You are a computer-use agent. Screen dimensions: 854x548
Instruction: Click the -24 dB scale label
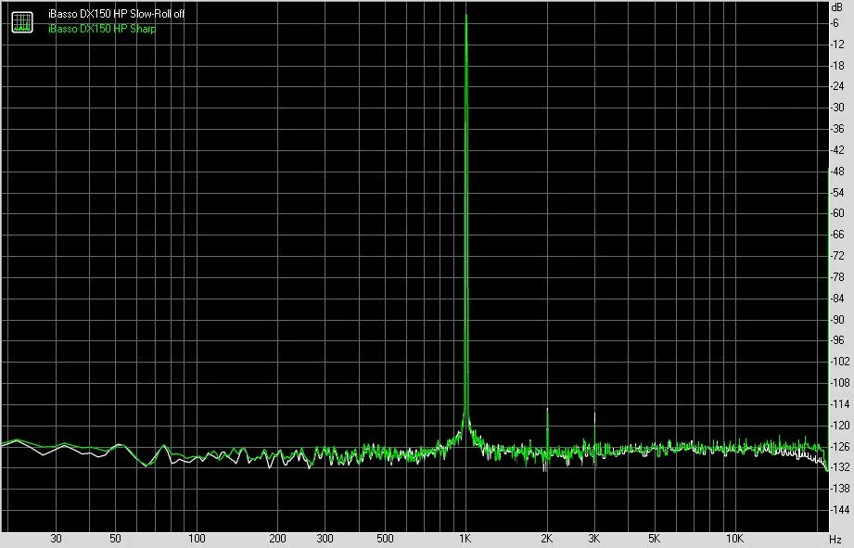coord(837,86)
